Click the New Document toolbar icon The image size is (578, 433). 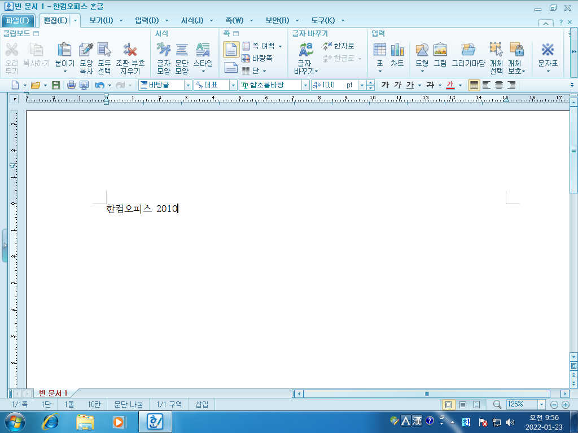[15, 85]
